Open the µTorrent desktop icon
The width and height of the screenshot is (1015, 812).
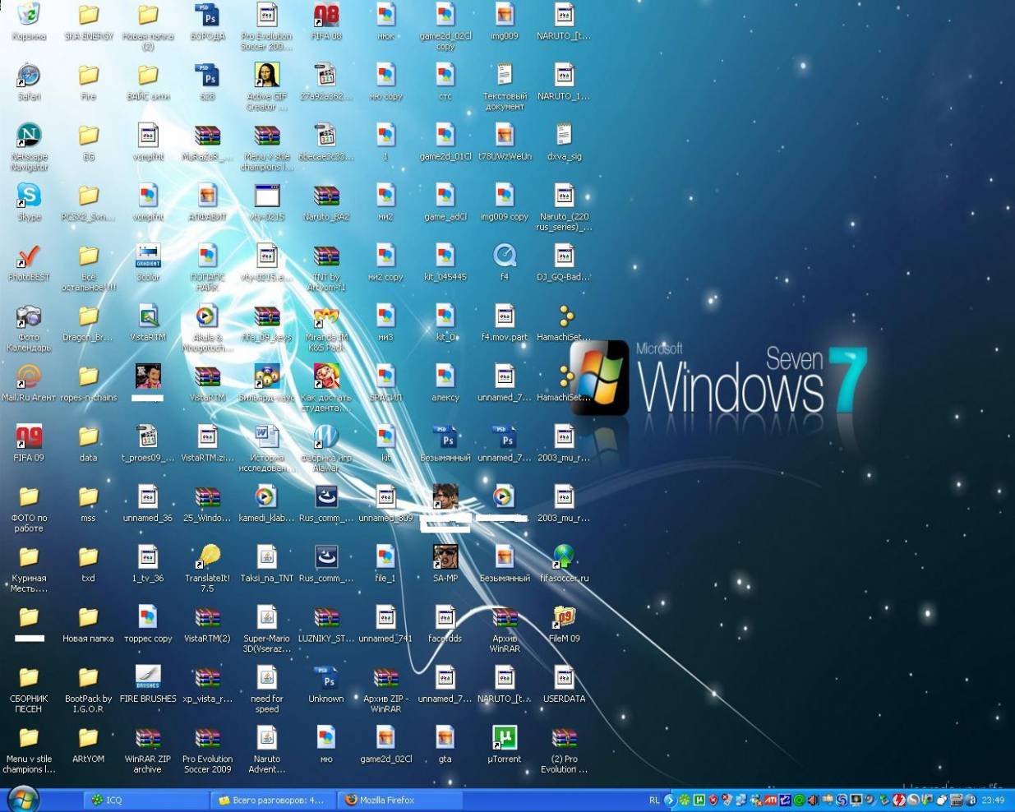coord(504,738)
